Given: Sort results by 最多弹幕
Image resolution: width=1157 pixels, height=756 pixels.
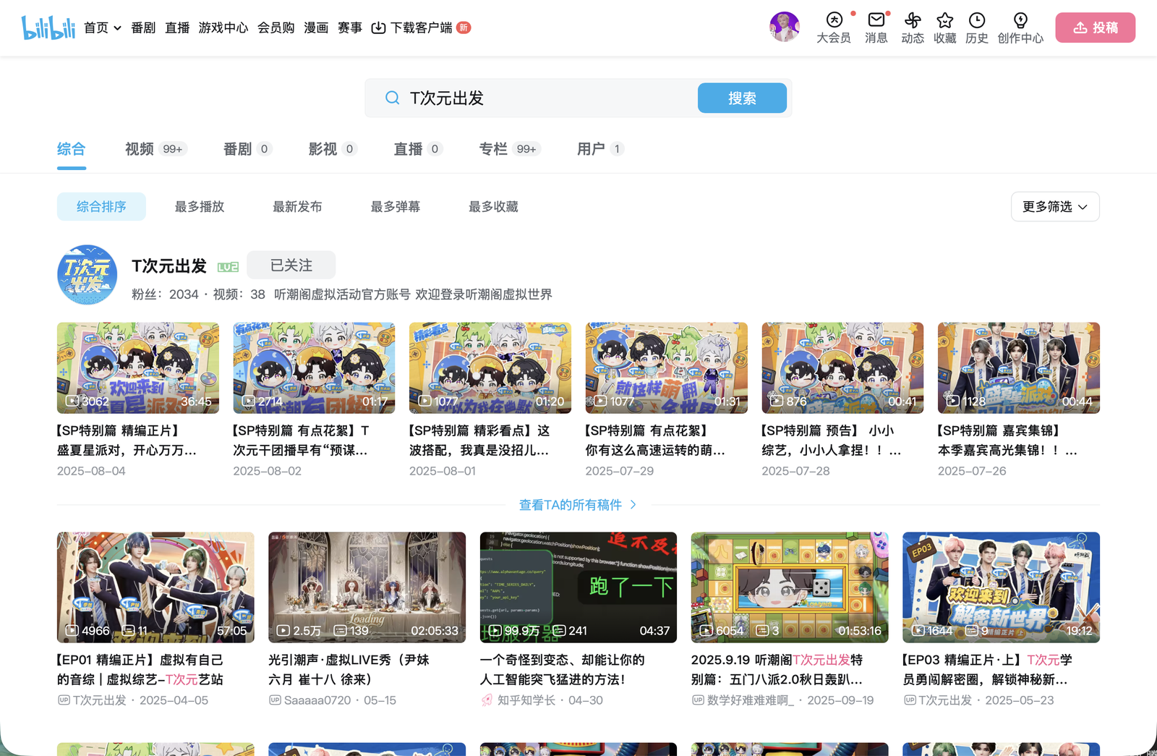Looking at the screenshot, I should 396,207.
